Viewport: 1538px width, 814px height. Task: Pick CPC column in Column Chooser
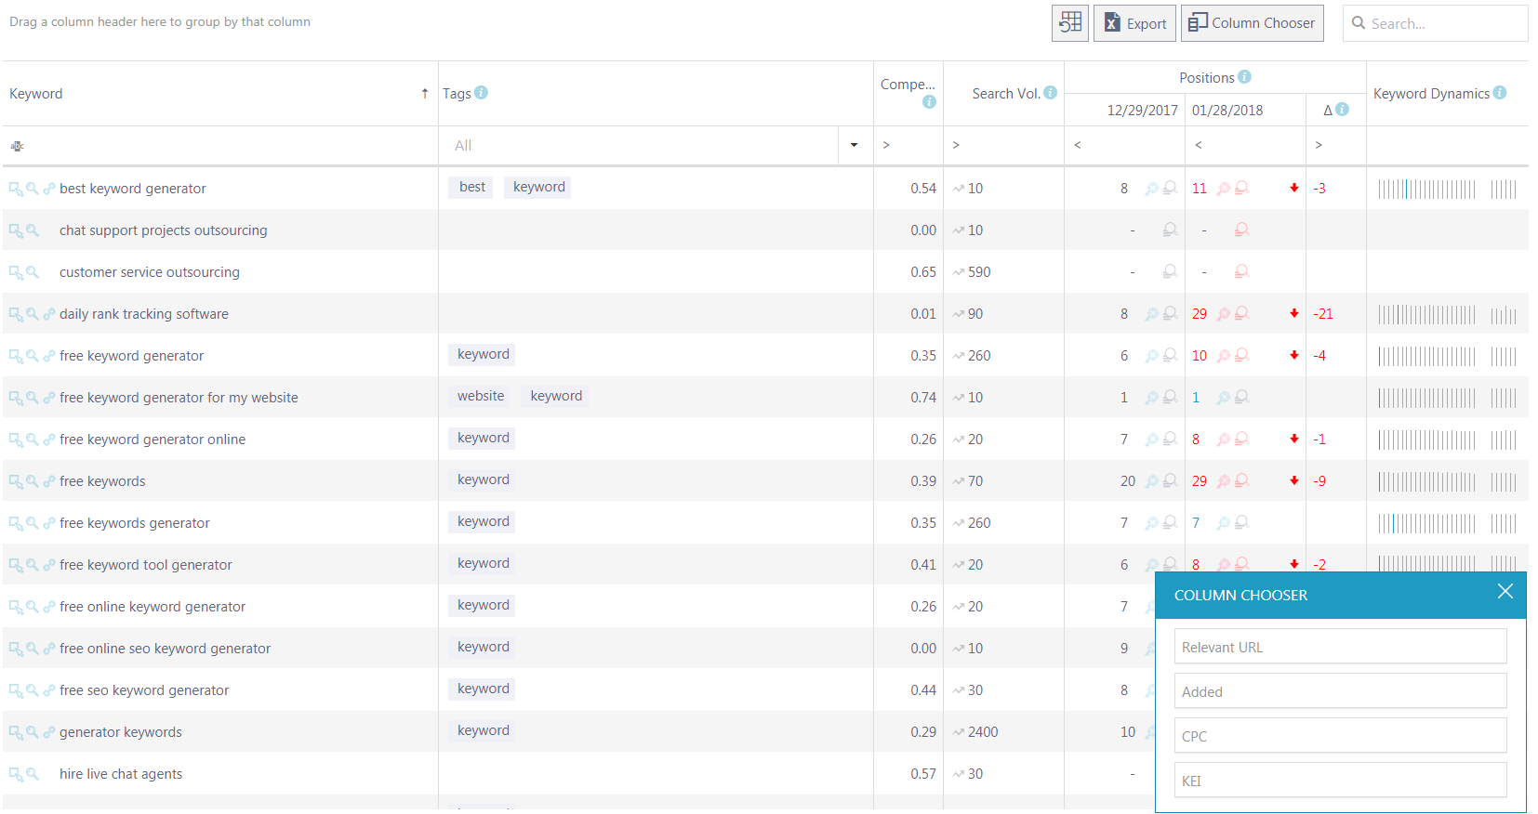click(1340, 736)
